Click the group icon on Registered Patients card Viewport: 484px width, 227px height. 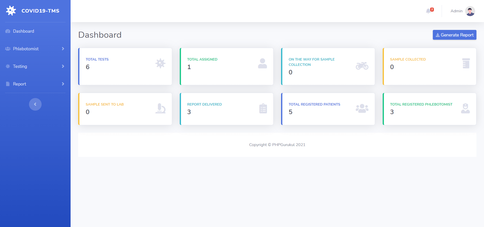tap(362, 108)
